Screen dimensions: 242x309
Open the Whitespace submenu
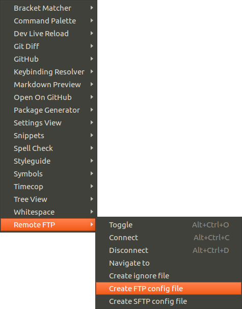[x=48, y=212]
